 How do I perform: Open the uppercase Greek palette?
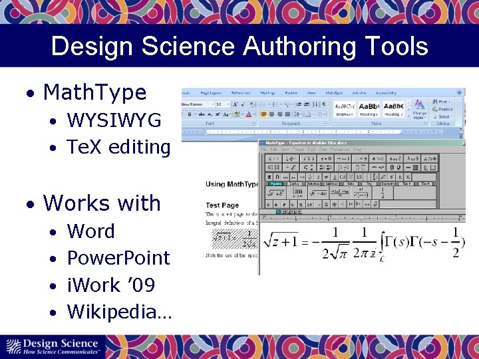click(430, 159)
